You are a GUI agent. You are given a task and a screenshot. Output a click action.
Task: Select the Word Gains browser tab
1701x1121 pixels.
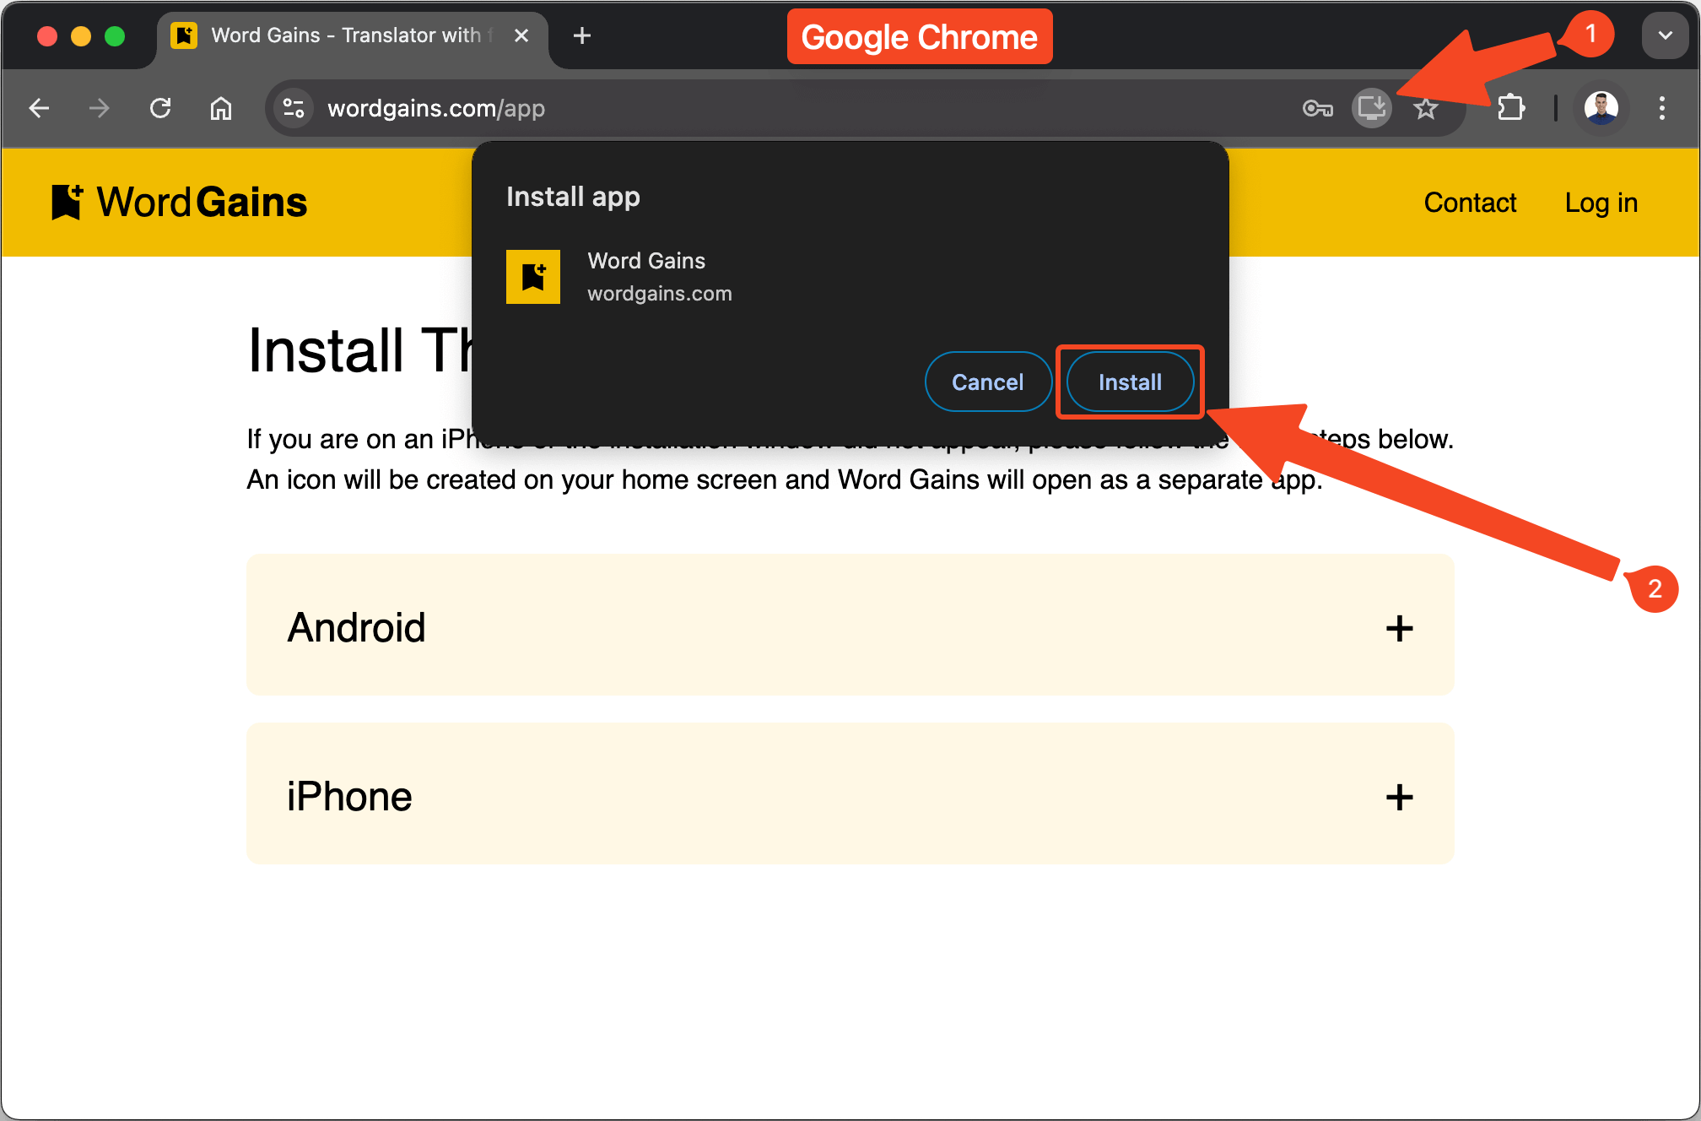pyautogui.click(x=353, y=35)
